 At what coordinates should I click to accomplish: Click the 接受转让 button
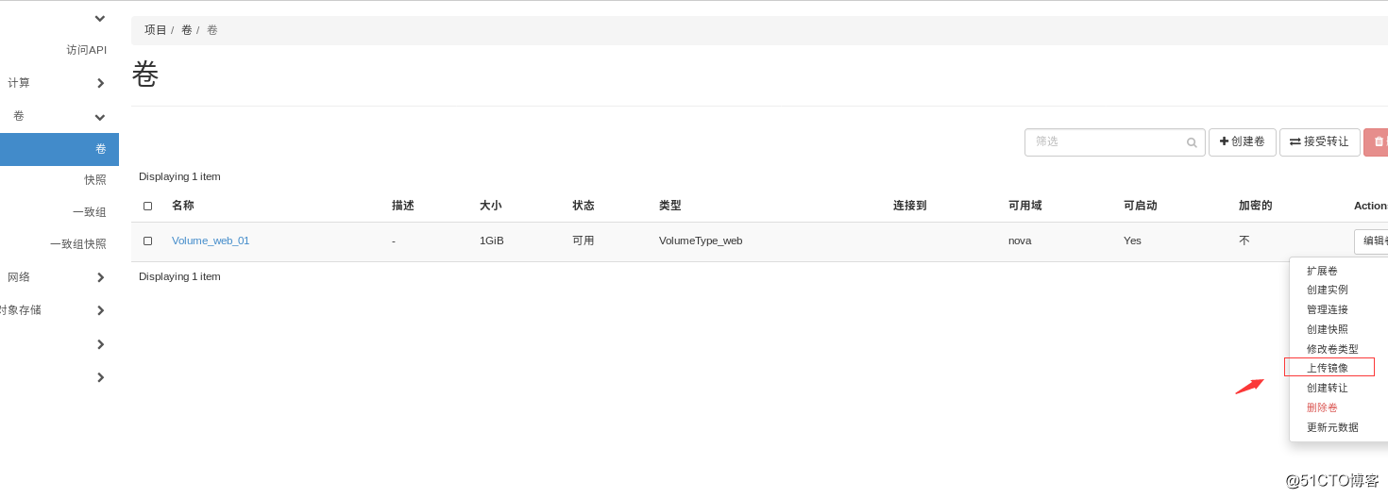1320,141
